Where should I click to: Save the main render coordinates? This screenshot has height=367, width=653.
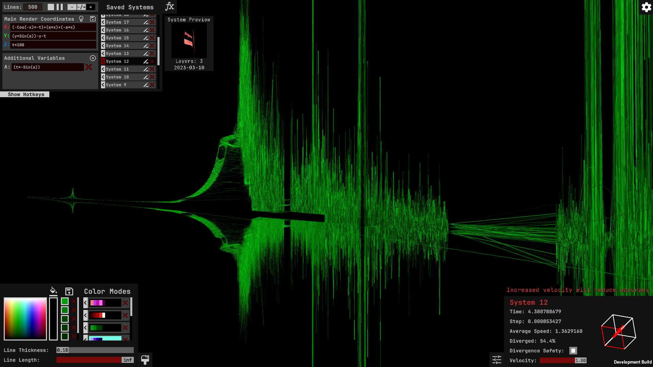pyautogui.click(x=93, y=19)
